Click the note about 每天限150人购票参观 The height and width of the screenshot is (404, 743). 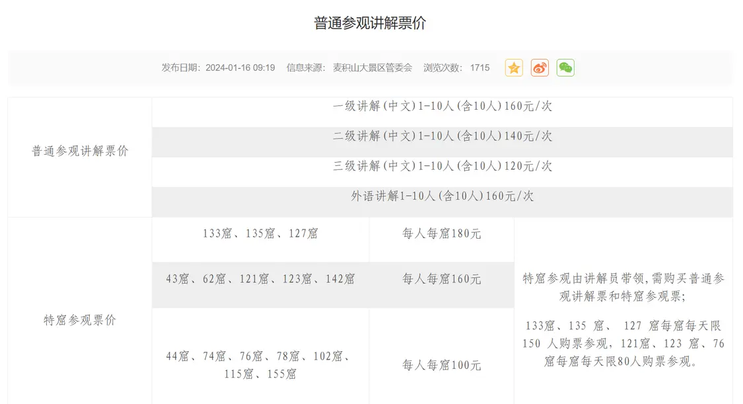pyautogui.click(x=623, y=344)
